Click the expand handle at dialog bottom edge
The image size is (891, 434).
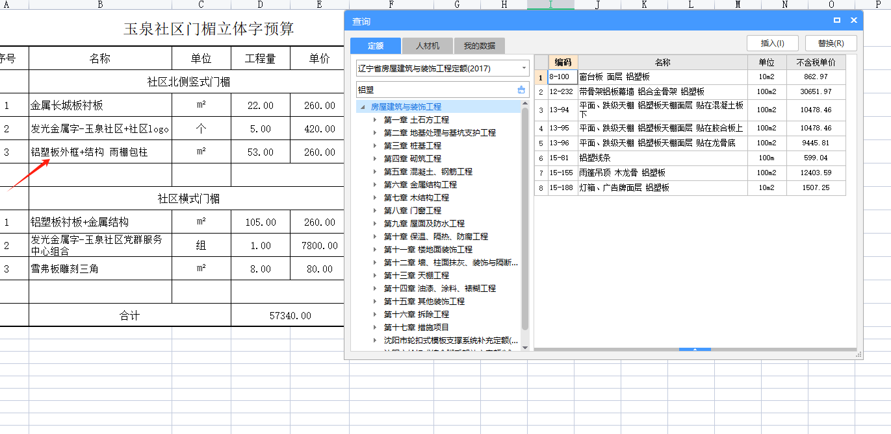click(x=695, y=349)
